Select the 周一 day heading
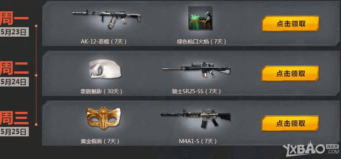Image resolution: width=341 pixels, height=159 pixels. [14, 19]
